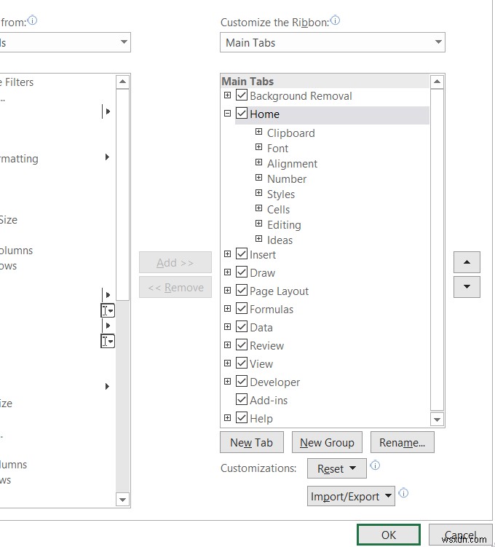The image size is (495, 547).
Task: Click the Add >> button
Action: click(x=175, y=262)
